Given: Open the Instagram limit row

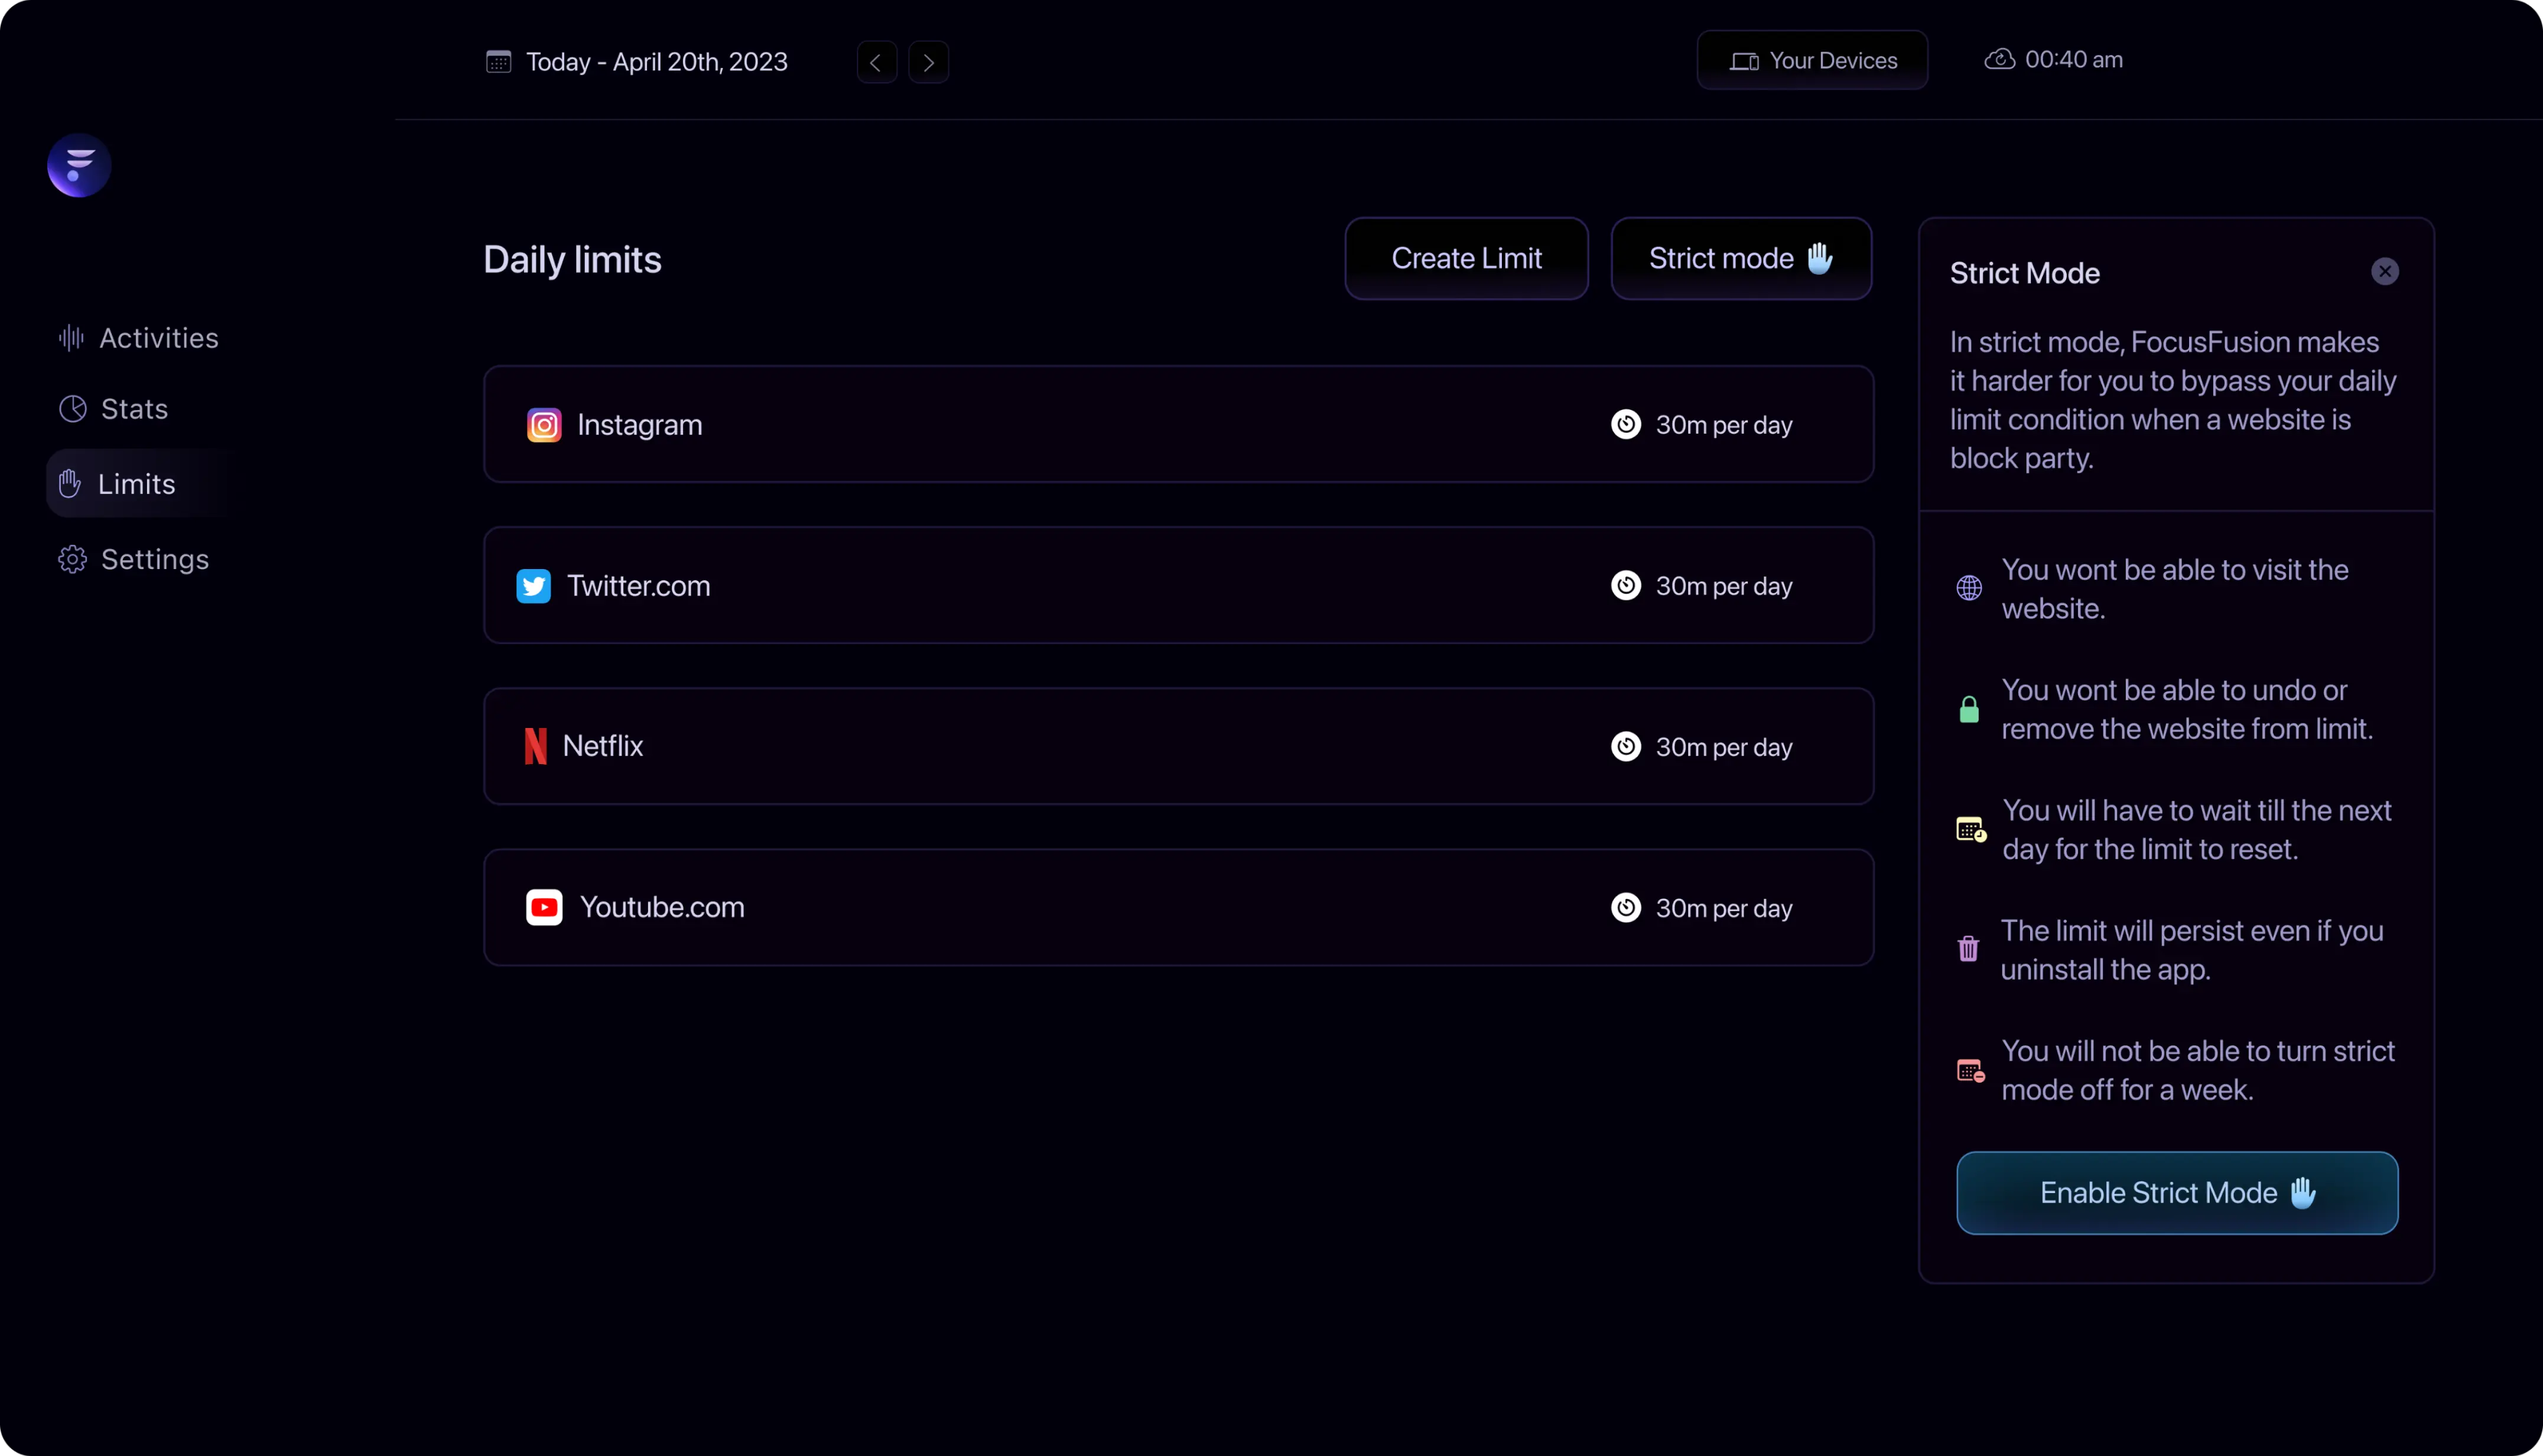Looking at the screenshot, I should pos(1178,424).
